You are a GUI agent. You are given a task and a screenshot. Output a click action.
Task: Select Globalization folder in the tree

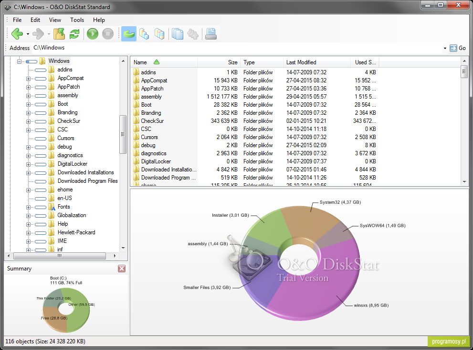click(72, 215)
